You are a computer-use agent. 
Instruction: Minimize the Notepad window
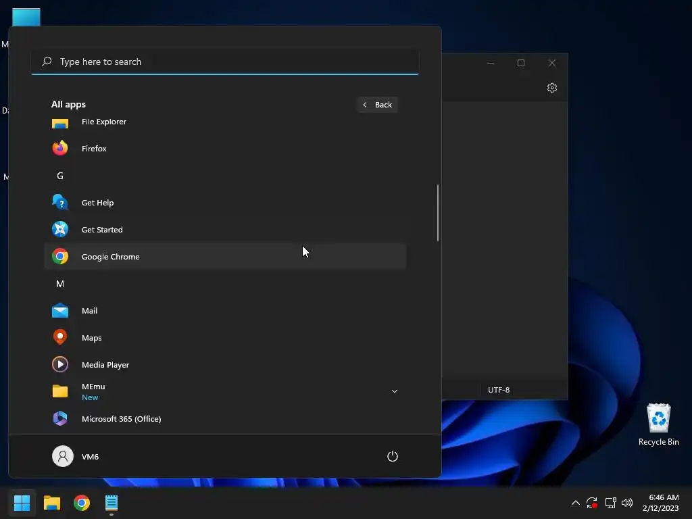coord(491,63)
